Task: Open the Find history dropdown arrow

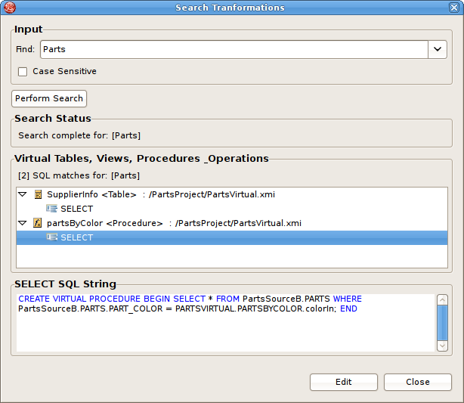Action: (438, 49)
